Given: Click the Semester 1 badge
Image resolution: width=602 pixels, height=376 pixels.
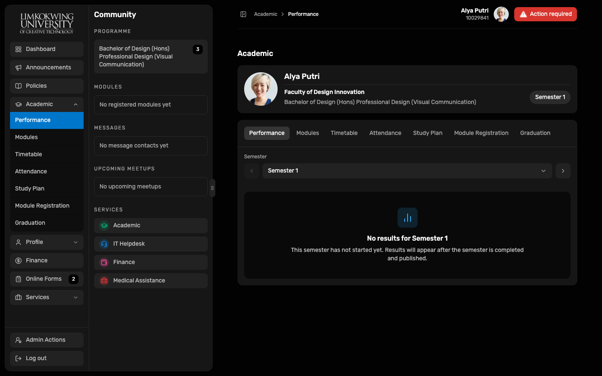Looking at the screenshot, I should (x=550, y=97).
